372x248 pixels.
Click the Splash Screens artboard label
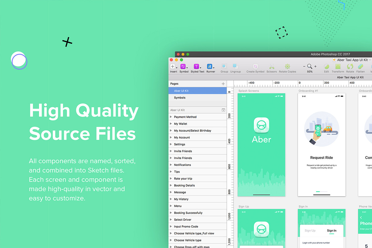pos(249,91)
